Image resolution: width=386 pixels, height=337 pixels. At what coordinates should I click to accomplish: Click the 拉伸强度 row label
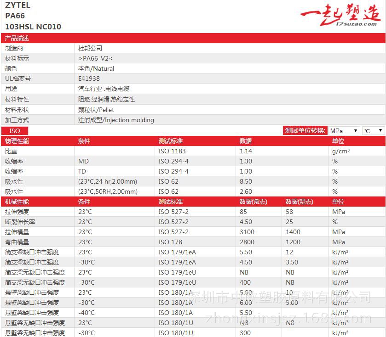(17, 212)
